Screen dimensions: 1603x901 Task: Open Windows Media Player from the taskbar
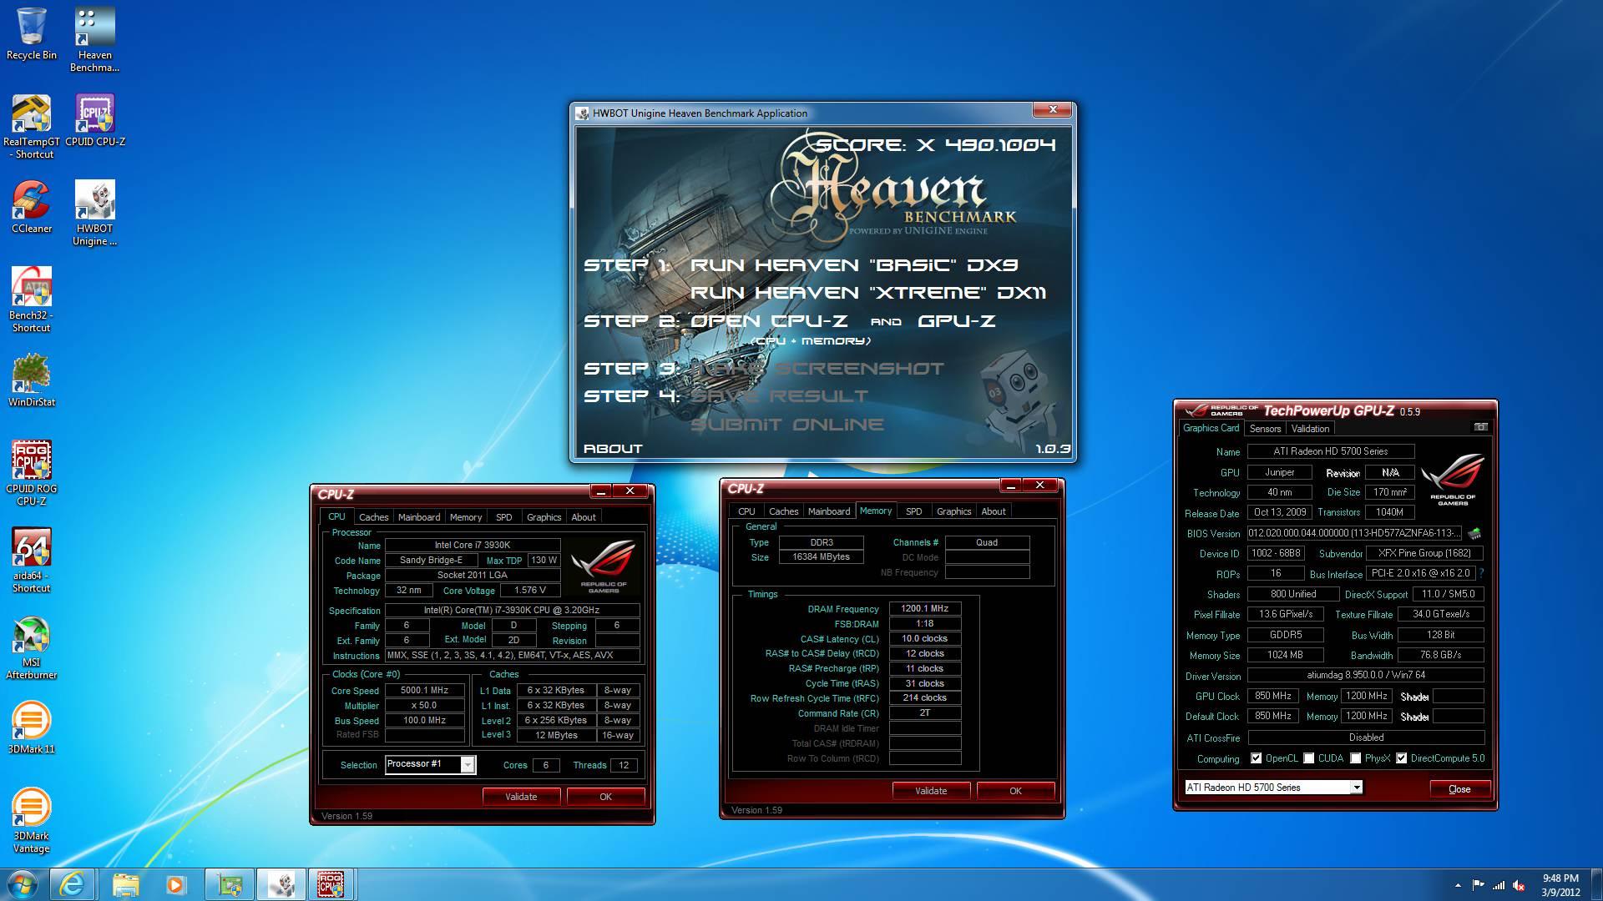tap(175, 884)
